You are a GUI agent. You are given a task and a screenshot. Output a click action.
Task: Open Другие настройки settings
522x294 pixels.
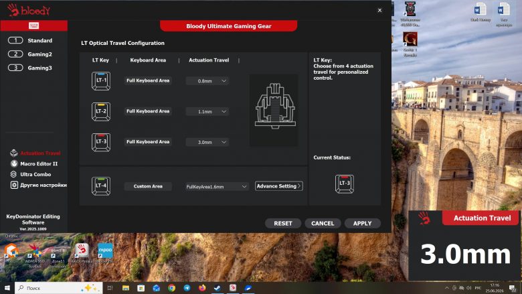click(x=39, y=185)
